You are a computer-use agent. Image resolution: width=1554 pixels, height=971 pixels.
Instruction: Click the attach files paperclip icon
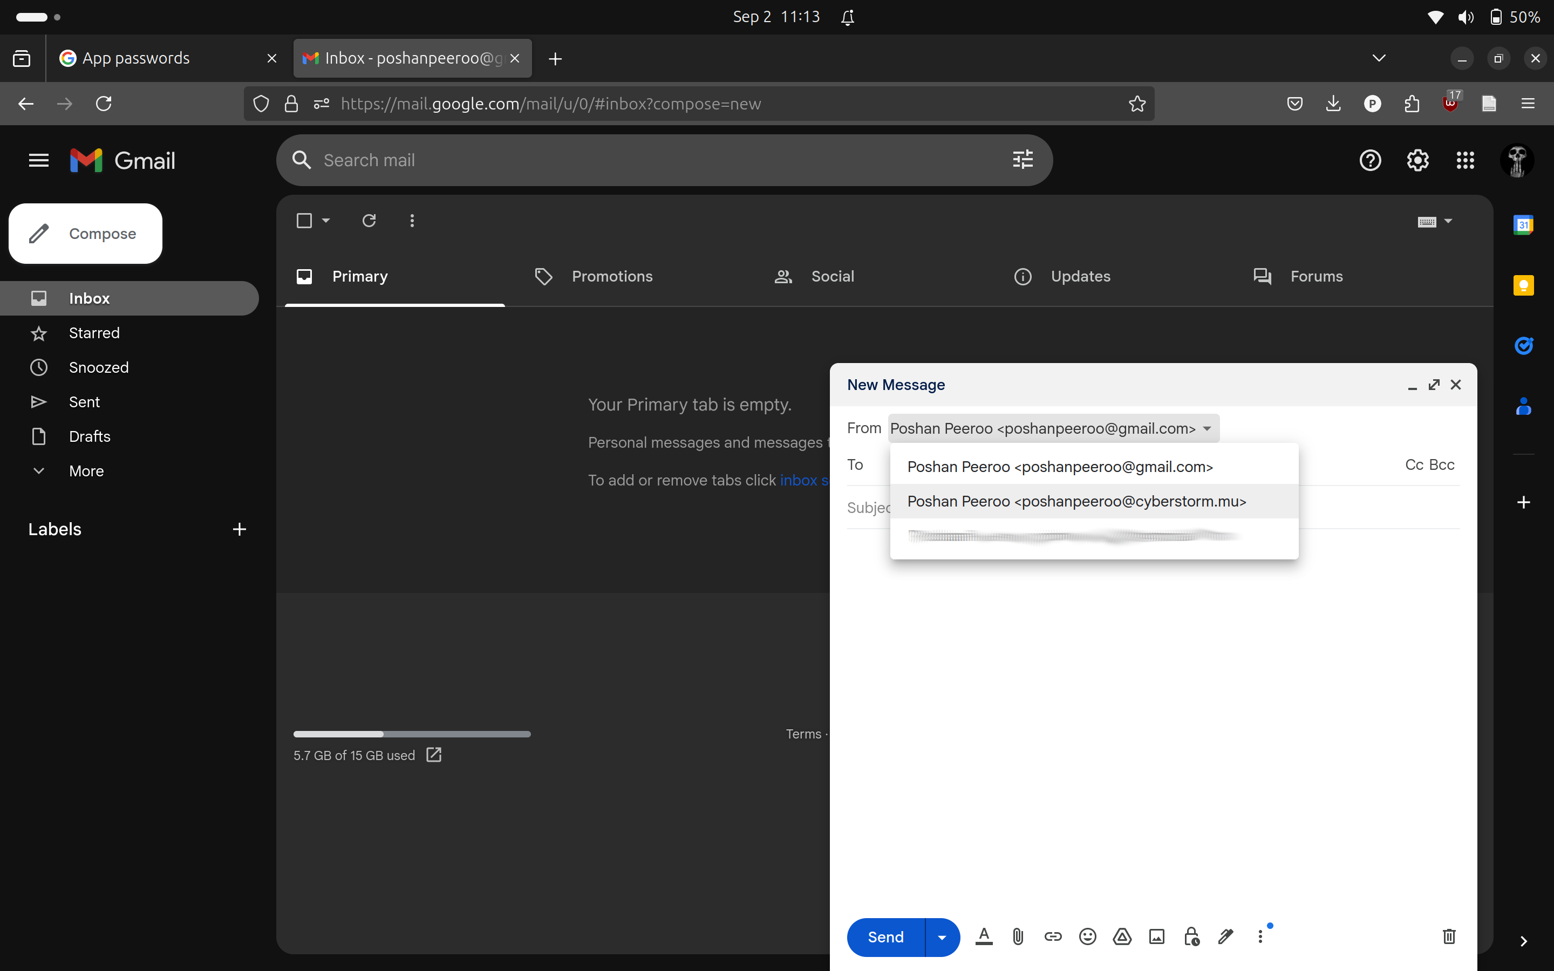click(1018, 936)
